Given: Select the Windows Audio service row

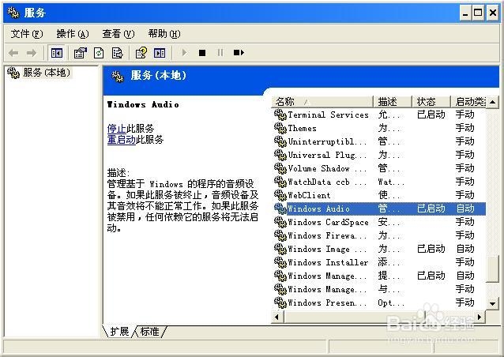Looking at the screenshot, I should [379, 209].
